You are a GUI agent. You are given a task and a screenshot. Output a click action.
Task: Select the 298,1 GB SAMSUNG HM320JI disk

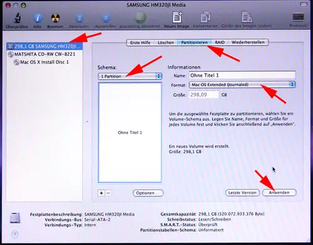(44, 46)
